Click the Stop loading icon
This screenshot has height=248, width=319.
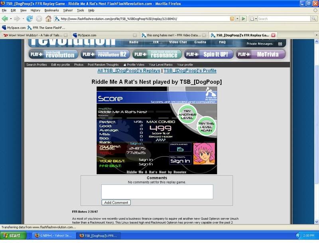pyautogui.click(x=39, y=18)
